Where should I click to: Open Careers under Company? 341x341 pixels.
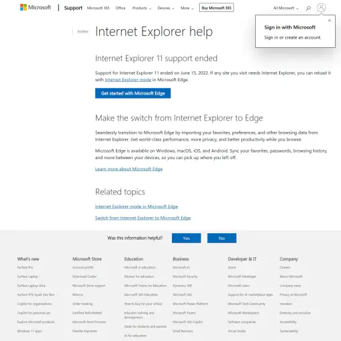pyautogui.click(x=285, y=267)
